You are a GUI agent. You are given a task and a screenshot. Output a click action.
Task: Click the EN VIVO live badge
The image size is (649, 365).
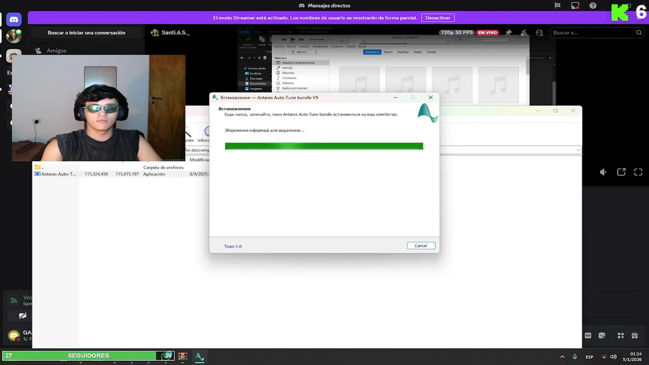pos(488,32)
